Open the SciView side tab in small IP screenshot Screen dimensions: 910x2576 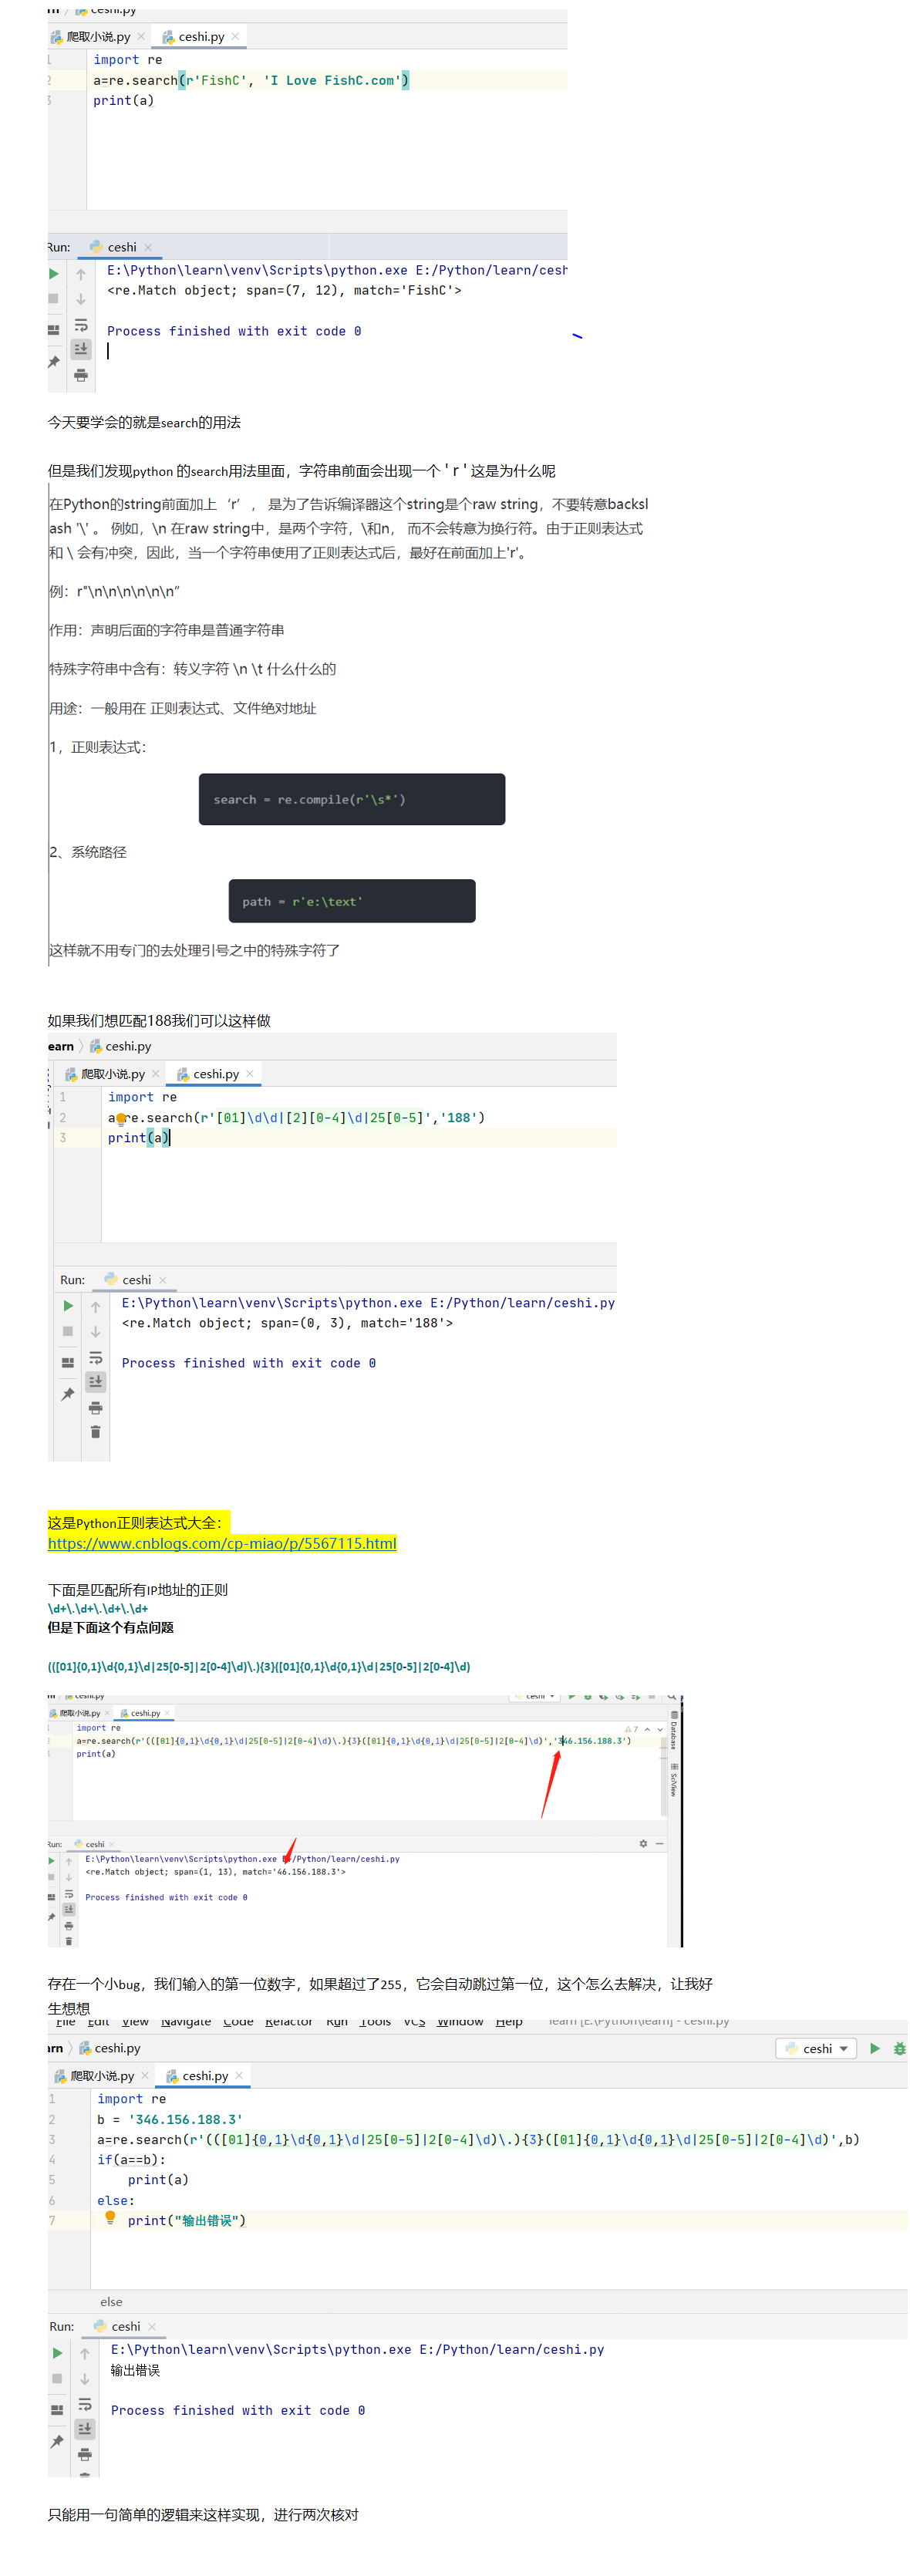[674, 1780]
